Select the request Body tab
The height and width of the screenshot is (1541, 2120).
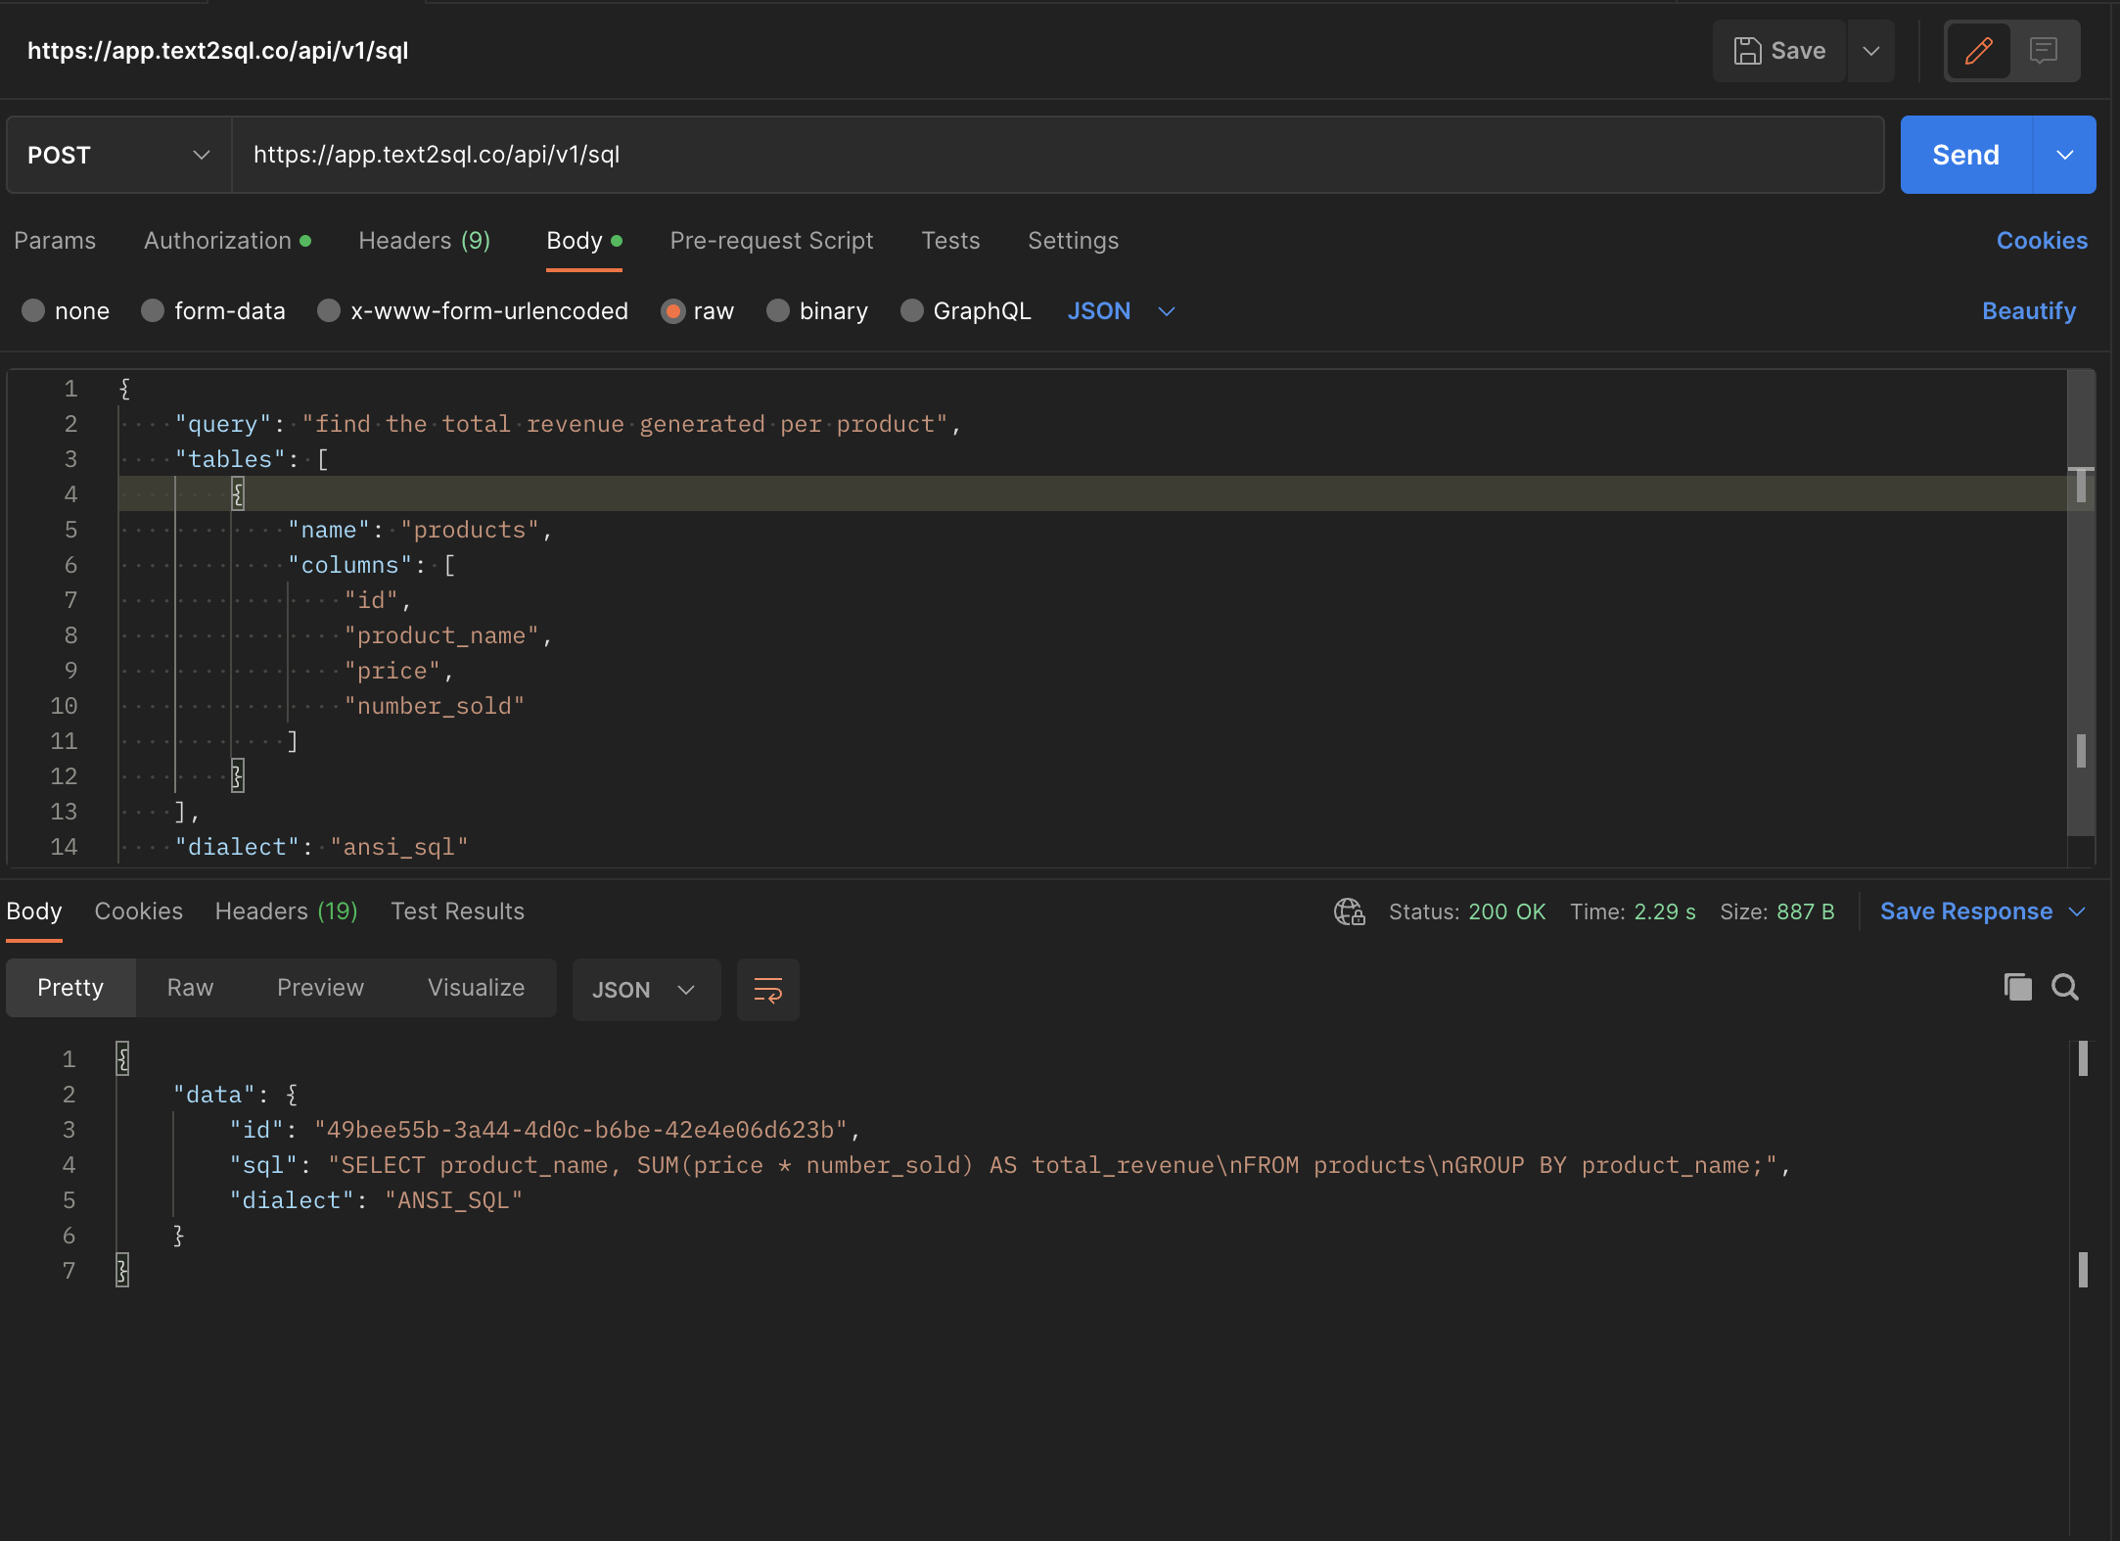coord(584,241)
